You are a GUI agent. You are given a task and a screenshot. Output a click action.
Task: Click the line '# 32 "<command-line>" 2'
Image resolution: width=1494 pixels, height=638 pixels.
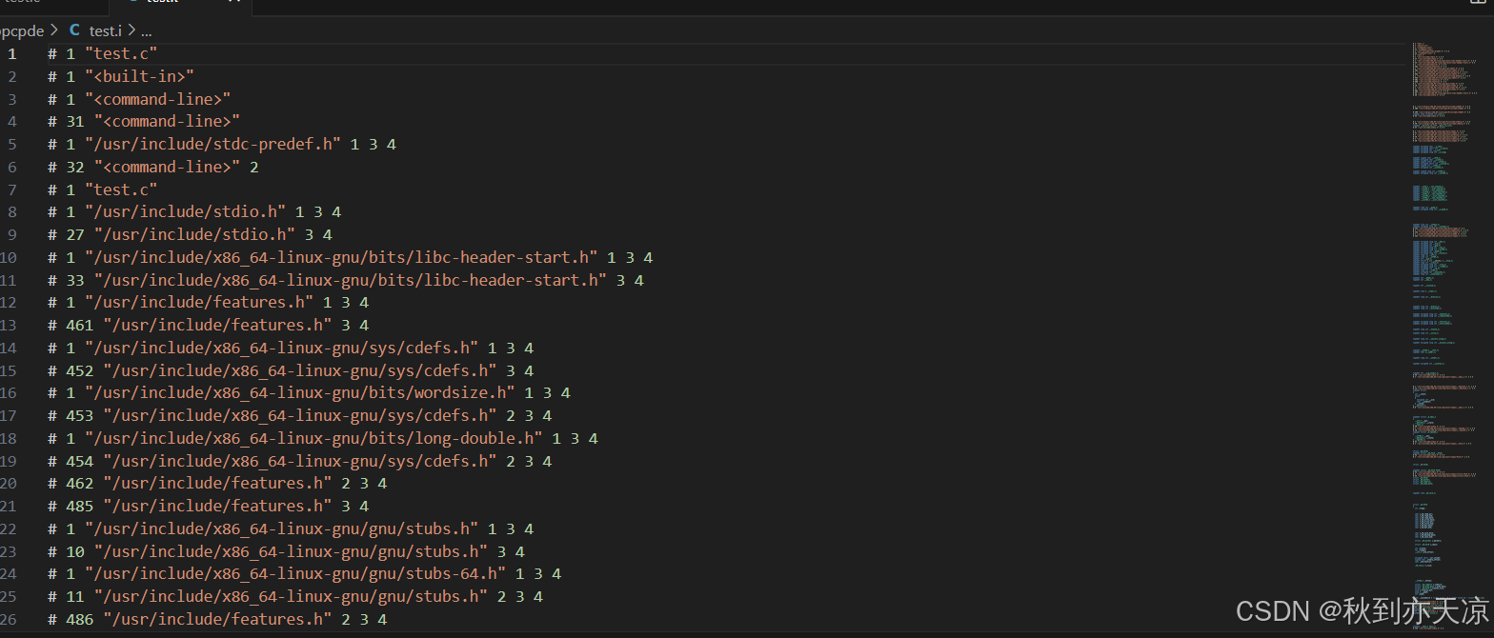click(153, 167)
